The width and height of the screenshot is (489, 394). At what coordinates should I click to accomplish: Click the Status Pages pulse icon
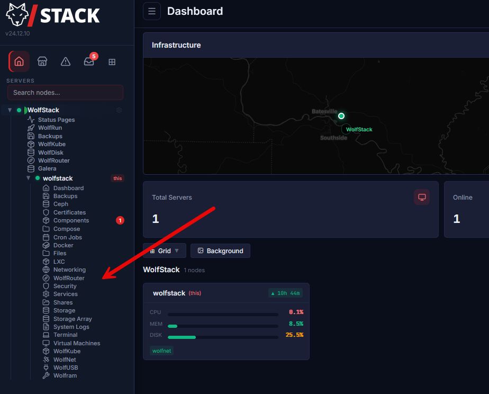[x=31, y=120]
